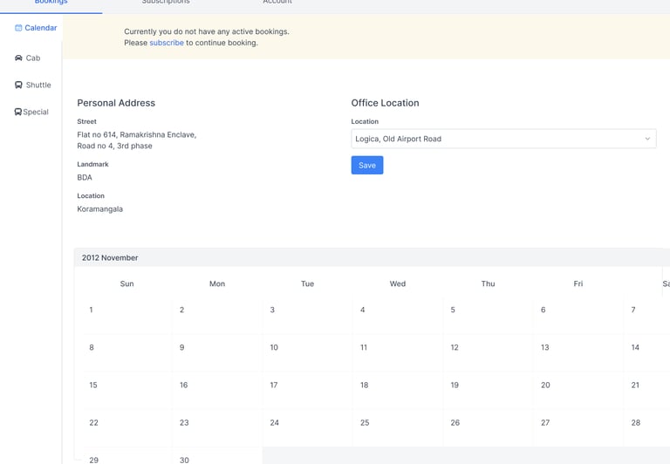Click the Cab car icon
This screenshot has height=464, width=670.
18,58
